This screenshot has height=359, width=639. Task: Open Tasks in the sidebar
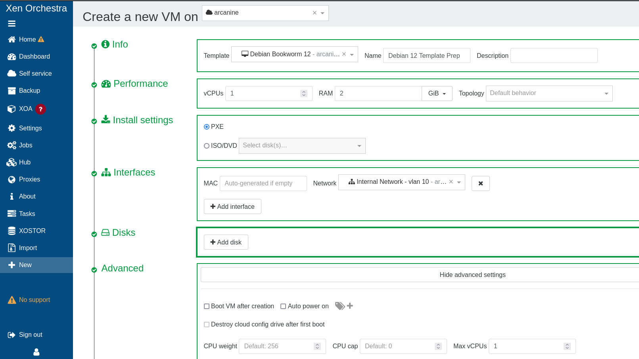(36, 214)
